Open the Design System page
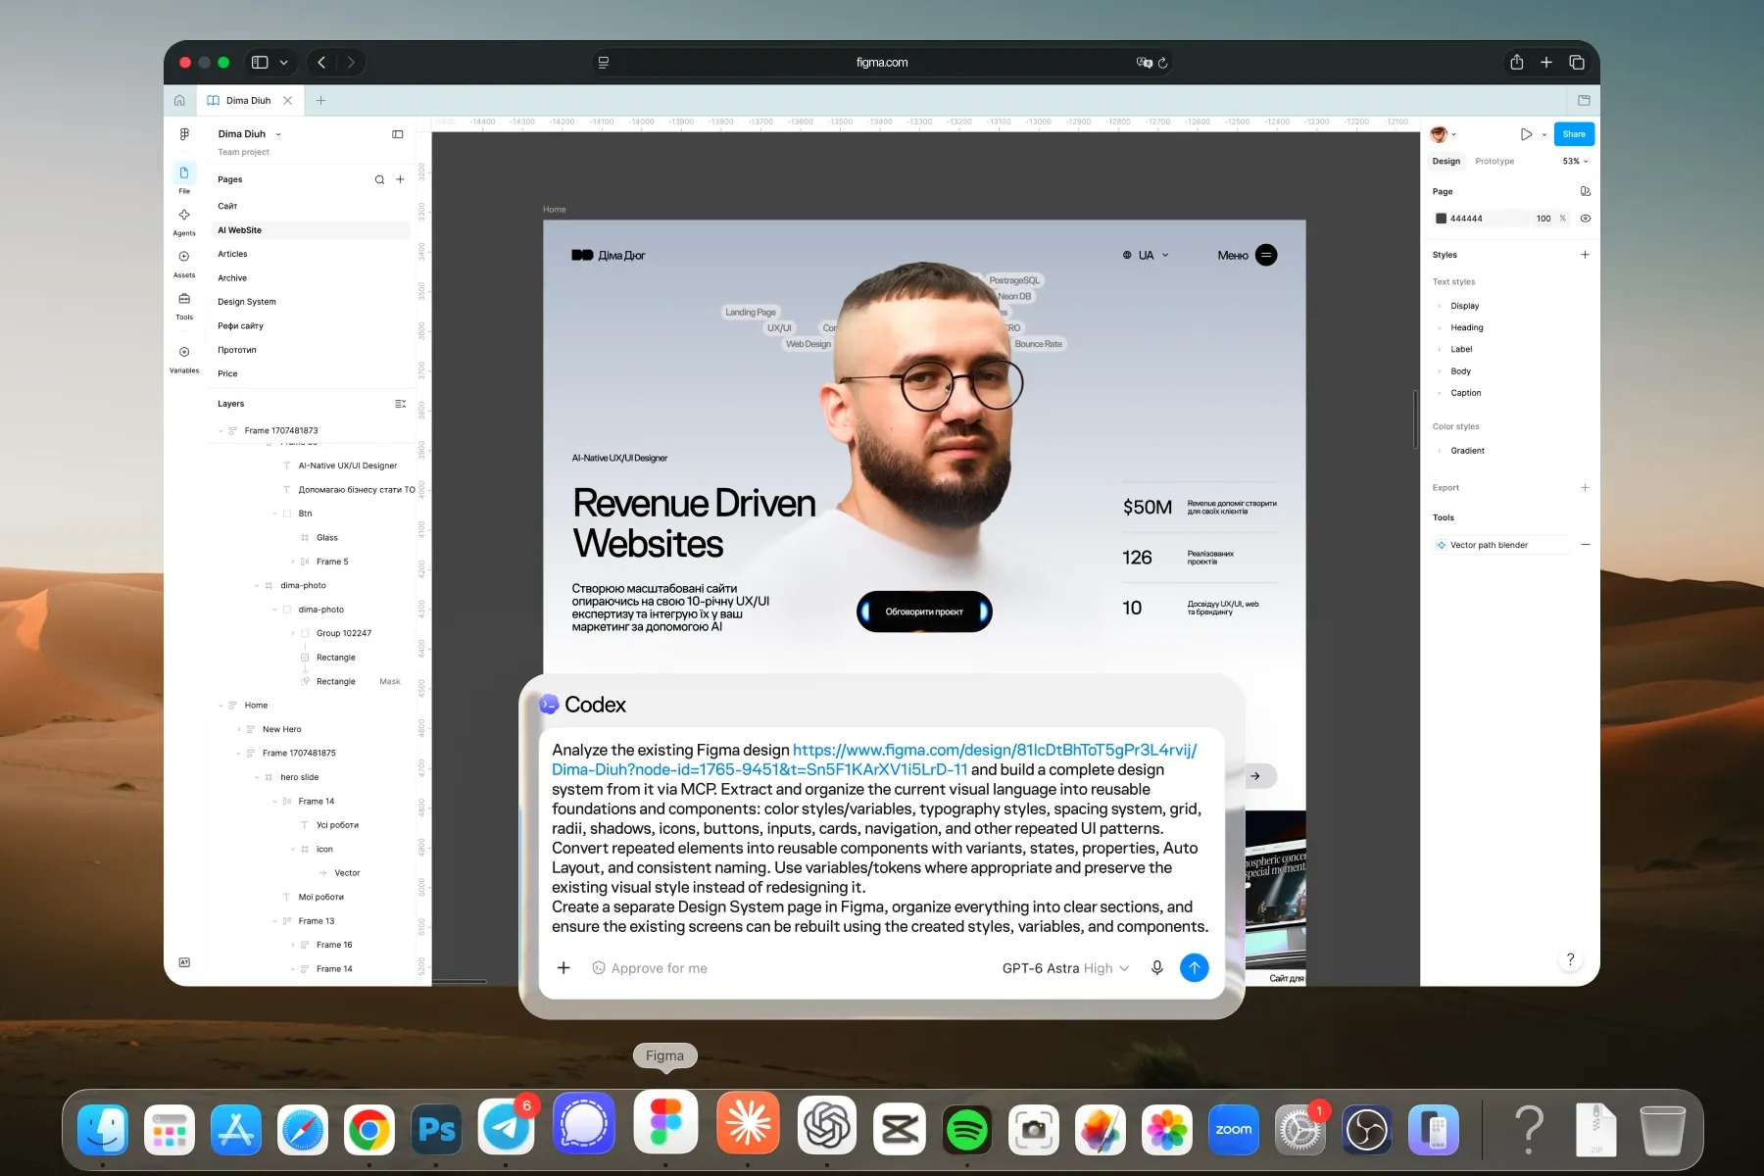The height and width of the screenshot is (1176, 1764). [247, 302]
